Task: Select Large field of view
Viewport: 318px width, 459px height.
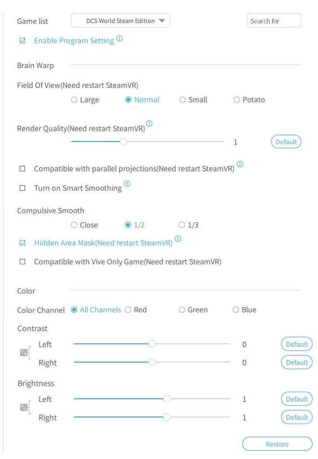Action: click(74, 100)
